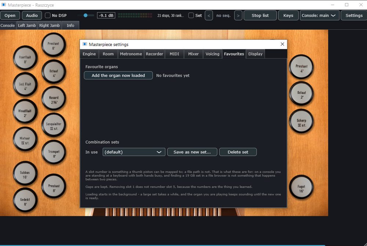View the Info tab

click(70, 26)
